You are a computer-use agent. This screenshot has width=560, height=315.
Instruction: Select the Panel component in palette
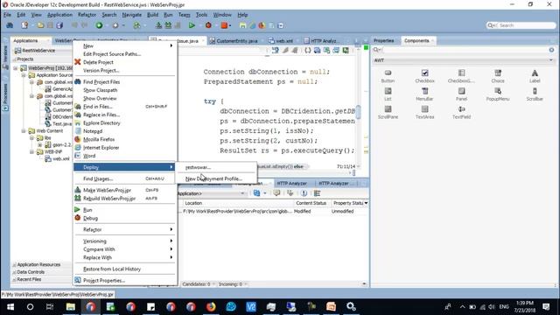[461, 94]
